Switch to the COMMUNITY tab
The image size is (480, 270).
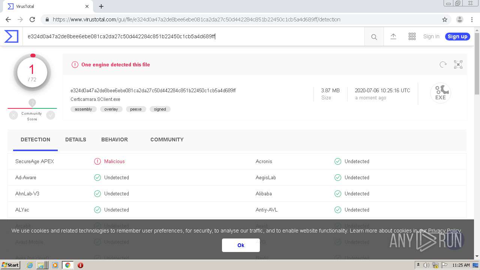click(167, 139)
